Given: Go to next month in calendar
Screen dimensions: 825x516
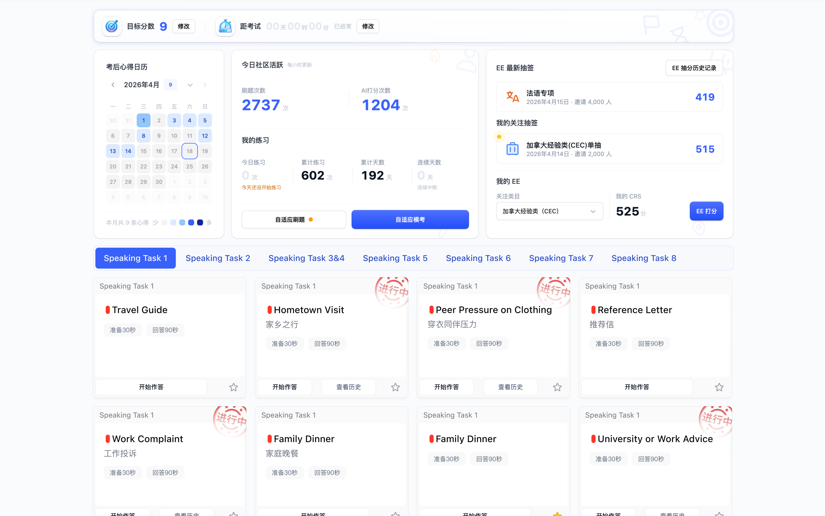Looking at the screenshot, I should click(205, 85).
